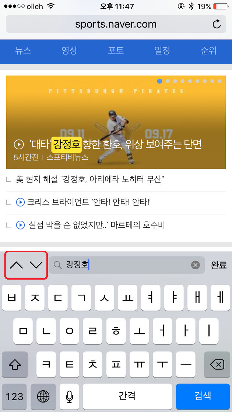Jump to previous search match arrow

16,265
